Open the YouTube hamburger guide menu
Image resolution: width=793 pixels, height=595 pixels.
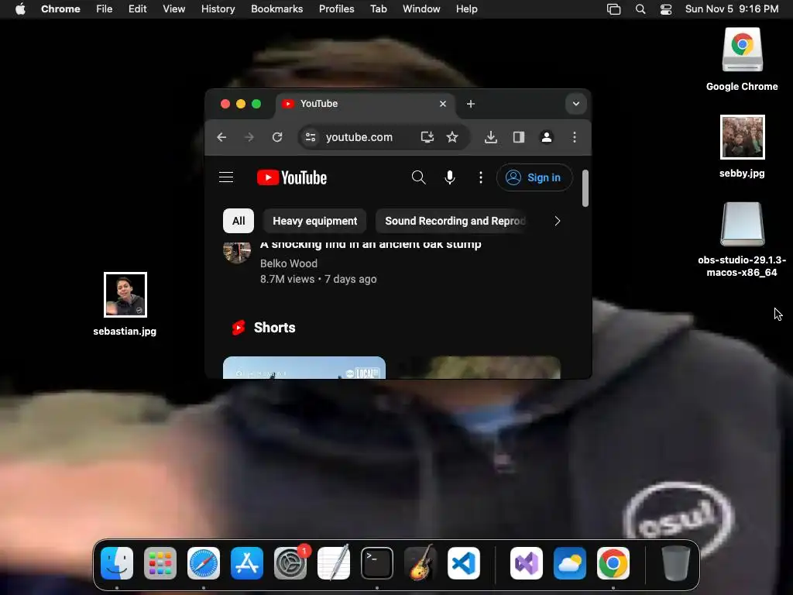click(226, 177)
